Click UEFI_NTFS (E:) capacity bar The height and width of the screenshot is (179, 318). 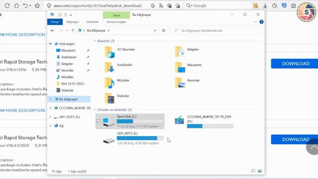point(140,138)
